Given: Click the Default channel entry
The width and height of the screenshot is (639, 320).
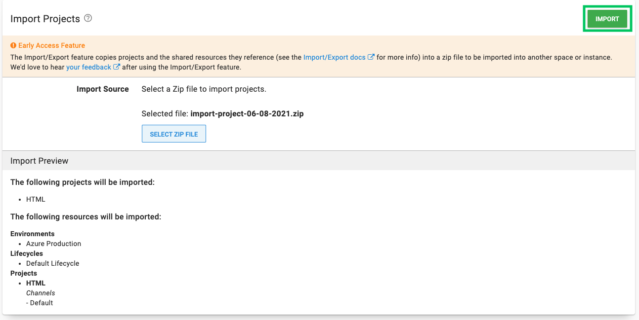Looking at the screenshot, I should pos(41,303).
